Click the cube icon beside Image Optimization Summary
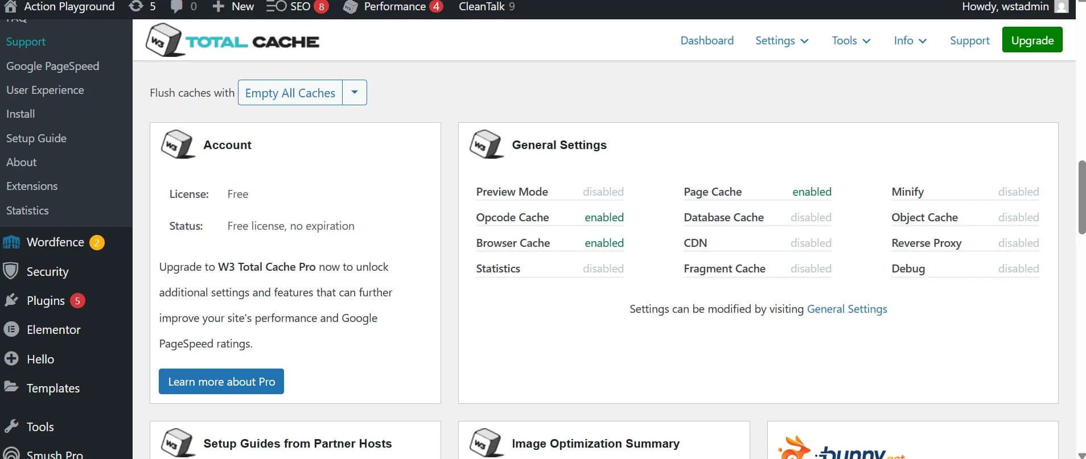The image size is (1086, 459). coord(487,443)
